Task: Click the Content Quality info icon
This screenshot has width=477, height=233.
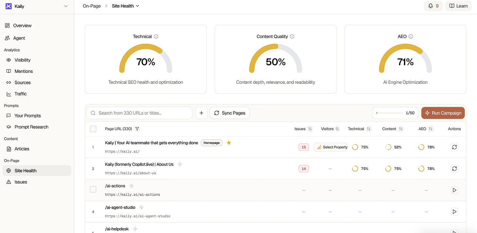Action: coord(292,36)
